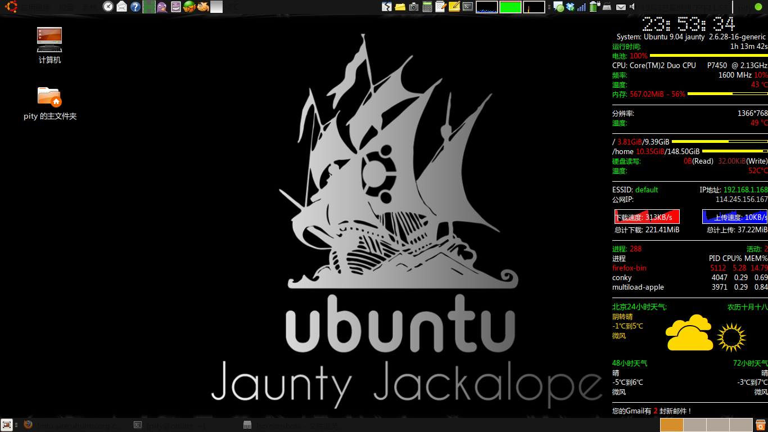
Task: Launch the compass-style round launcher icon
Action: coord(108,7)
